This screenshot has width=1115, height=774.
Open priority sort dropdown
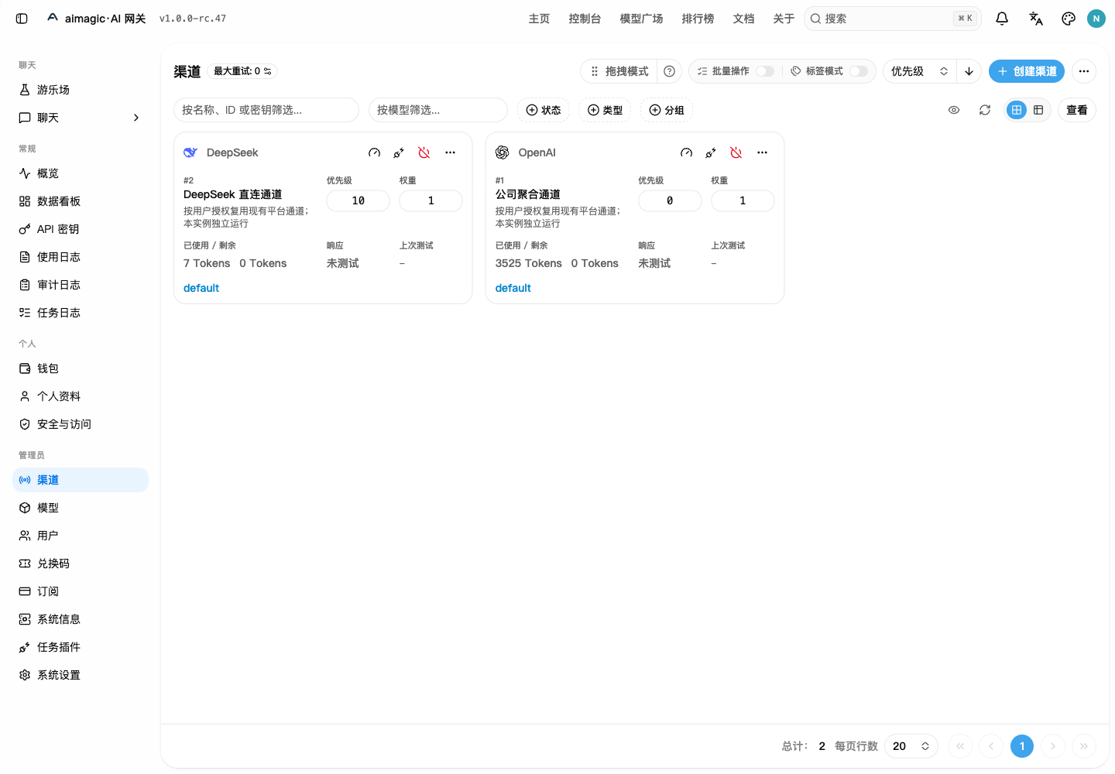[x=920, y=71]
